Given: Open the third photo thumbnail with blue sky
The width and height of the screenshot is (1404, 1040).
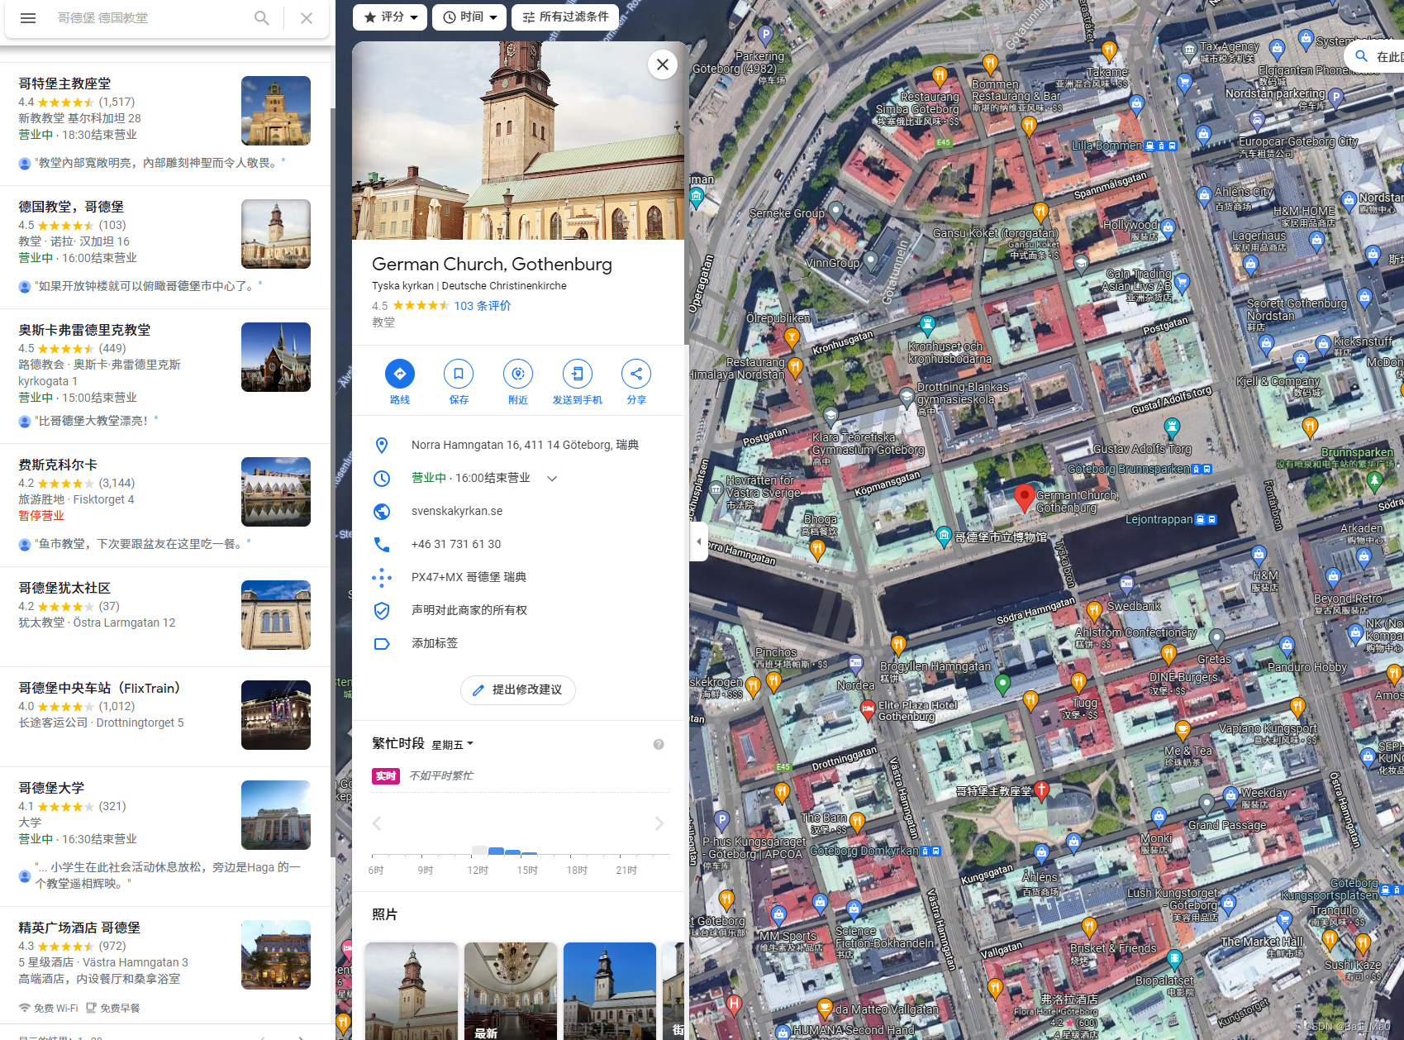Looking at the screenshot, I should point(610,991).
